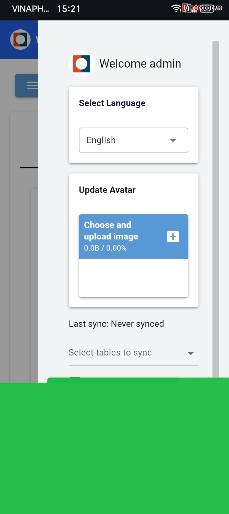Tap the dimmed app logo in the blue header
Image resolution: width=229 pixels, height=514 pixels.
20,40
